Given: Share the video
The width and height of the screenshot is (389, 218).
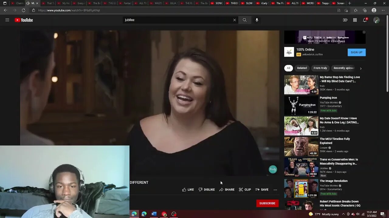Looking at the screenshot, I should [227, 190].
